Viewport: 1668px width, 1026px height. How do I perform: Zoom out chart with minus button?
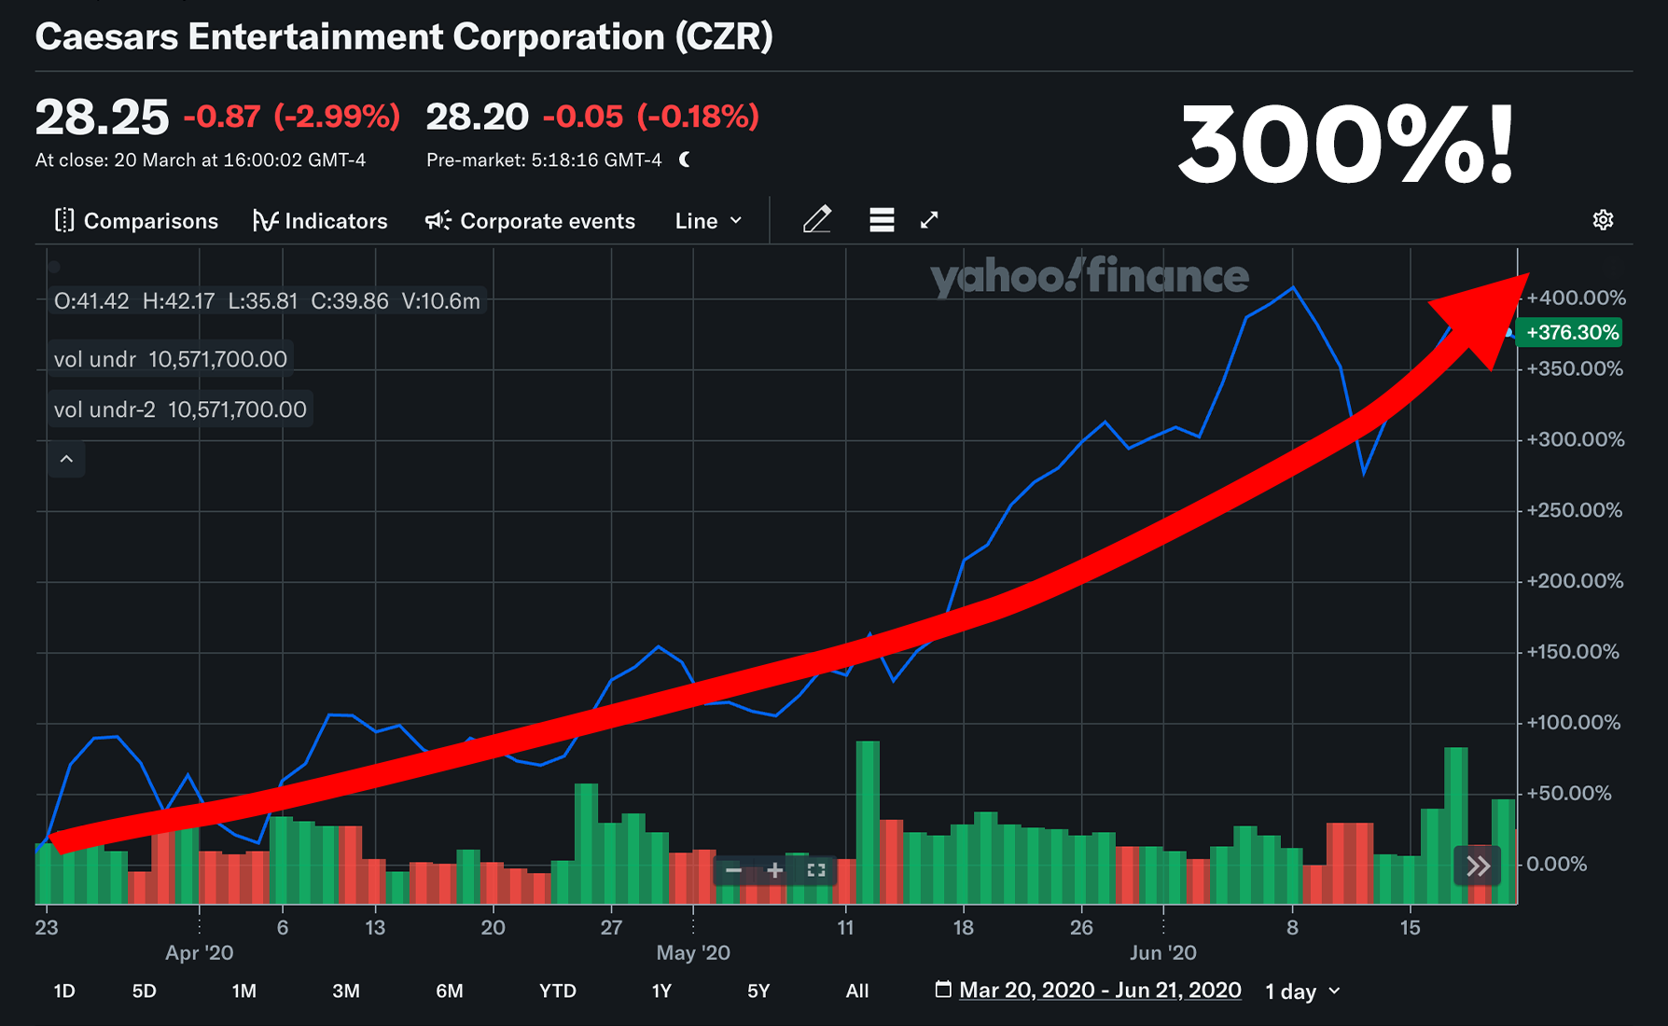(733, 870)
